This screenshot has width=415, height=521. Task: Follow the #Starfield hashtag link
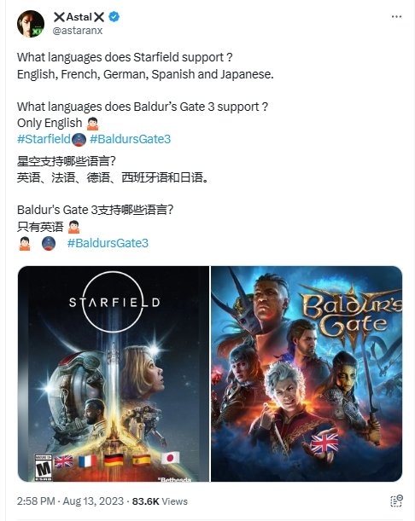(44, 139)
